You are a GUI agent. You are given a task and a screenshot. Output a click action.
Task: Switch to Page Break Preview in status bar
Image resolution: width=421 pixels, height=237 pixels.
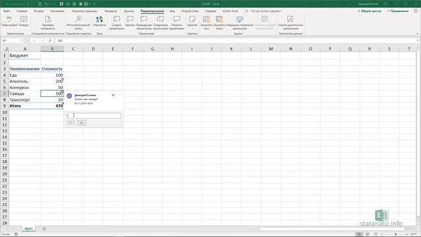click(x=376, y=234)
